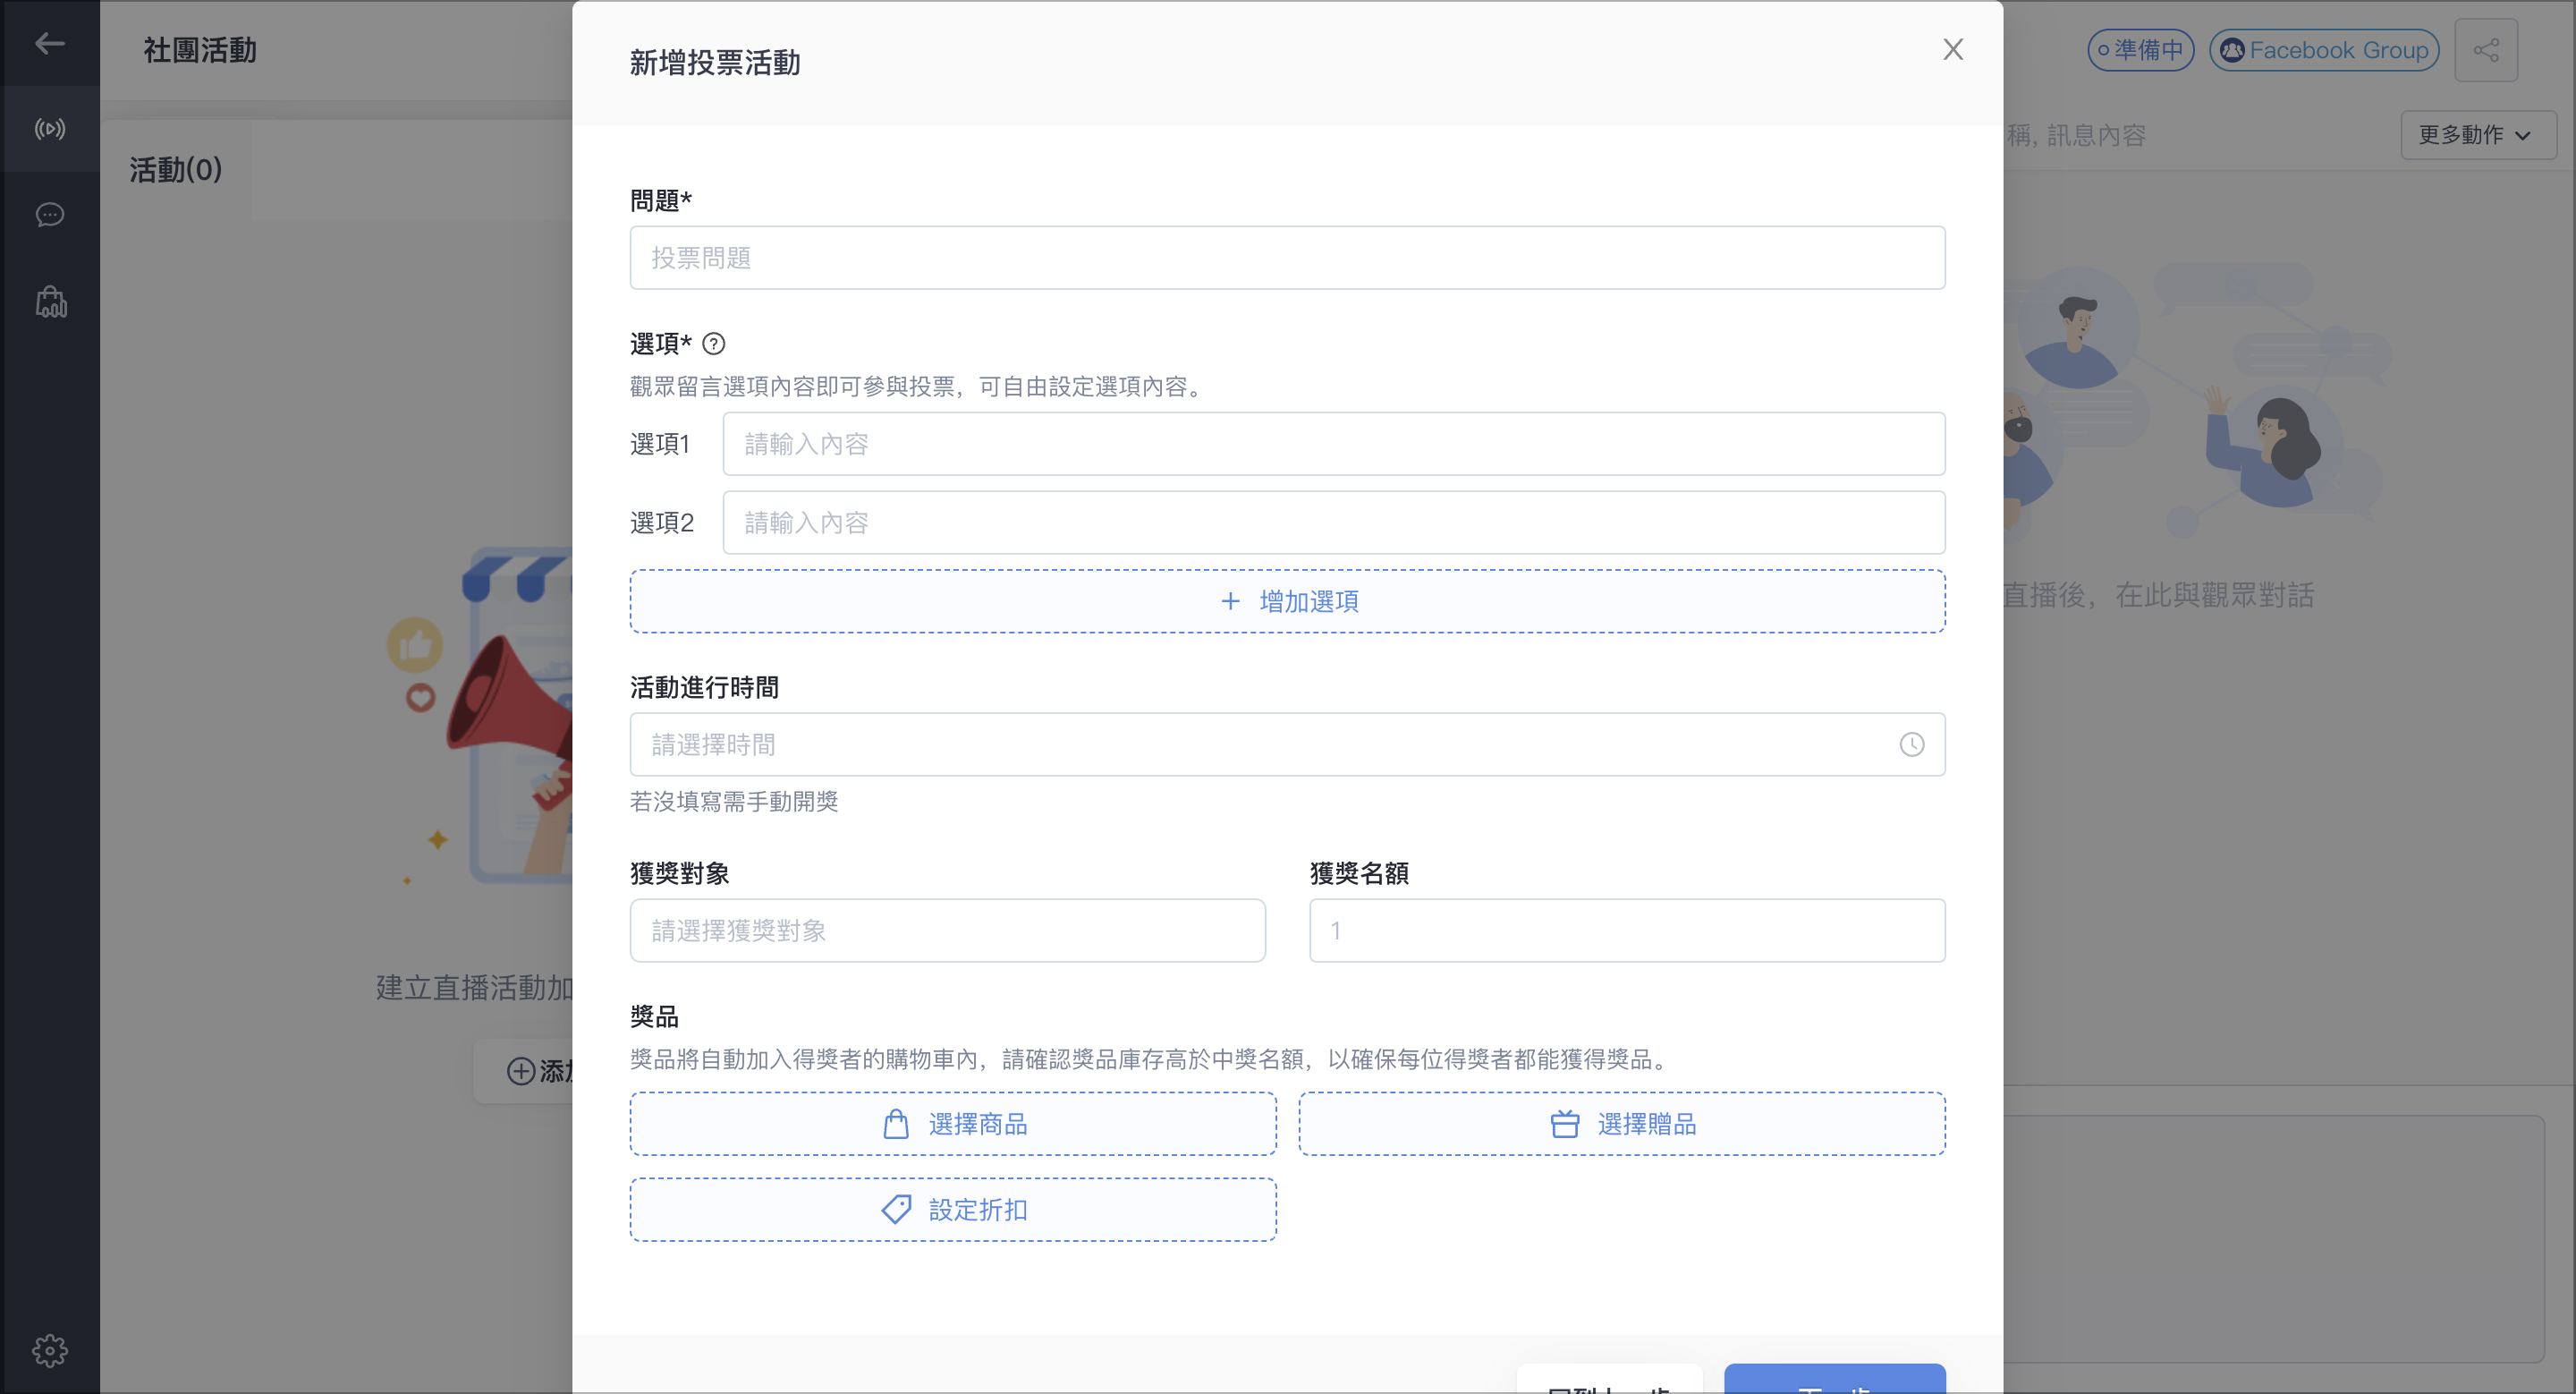Image resolution: width=2576 pixels, height=1394 pixels.
Task: Click the Facebook Group badge
Action: point(2323,50)
